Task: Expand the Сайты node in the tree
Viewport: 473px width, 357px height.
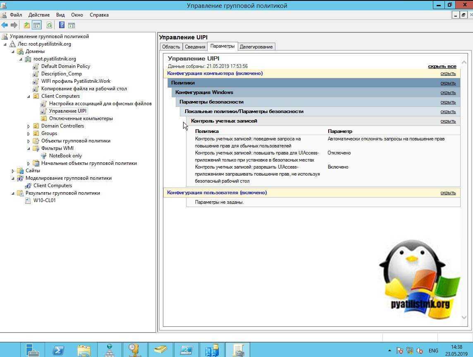Action: tap(13, 171)
